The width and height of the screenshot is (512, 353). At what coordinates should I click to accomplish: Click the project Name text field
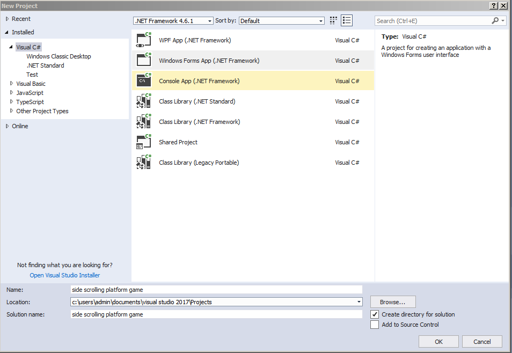216,290
